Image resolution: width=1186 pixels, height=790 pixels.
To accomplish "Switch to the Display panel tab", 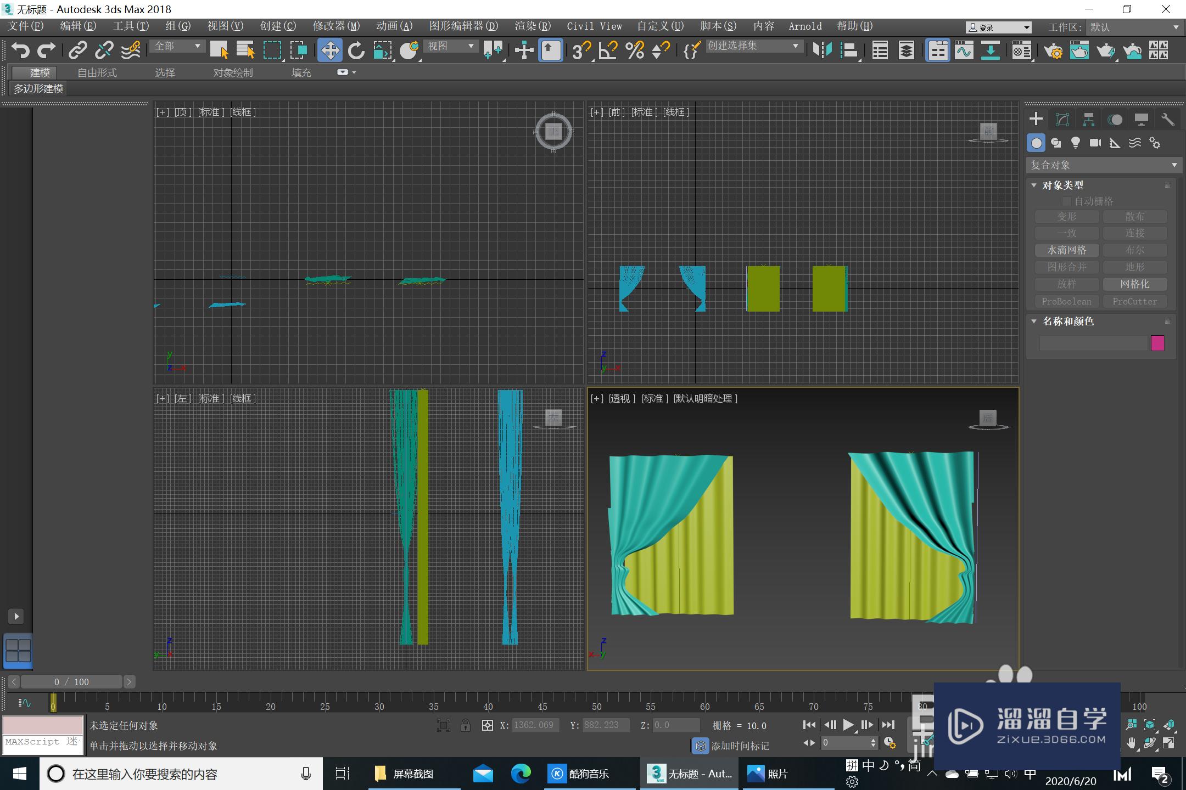I will point(1141,120).
